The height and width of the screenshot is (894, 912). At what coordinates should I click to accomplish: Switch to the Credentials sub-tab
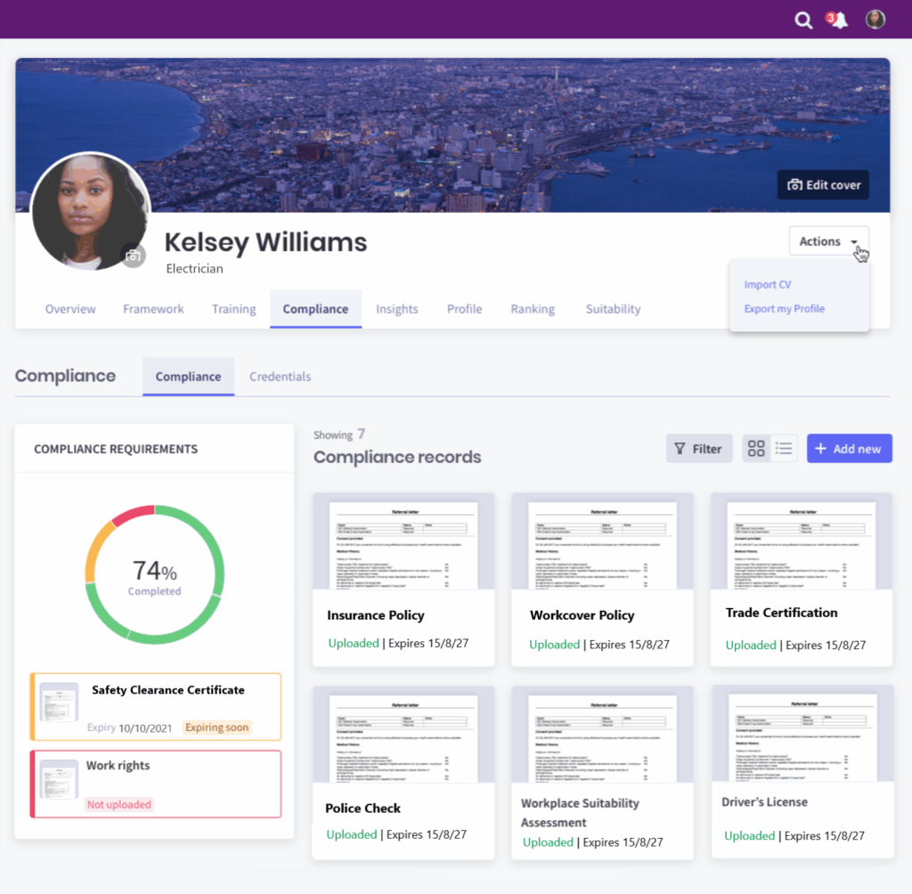(280, 377)
